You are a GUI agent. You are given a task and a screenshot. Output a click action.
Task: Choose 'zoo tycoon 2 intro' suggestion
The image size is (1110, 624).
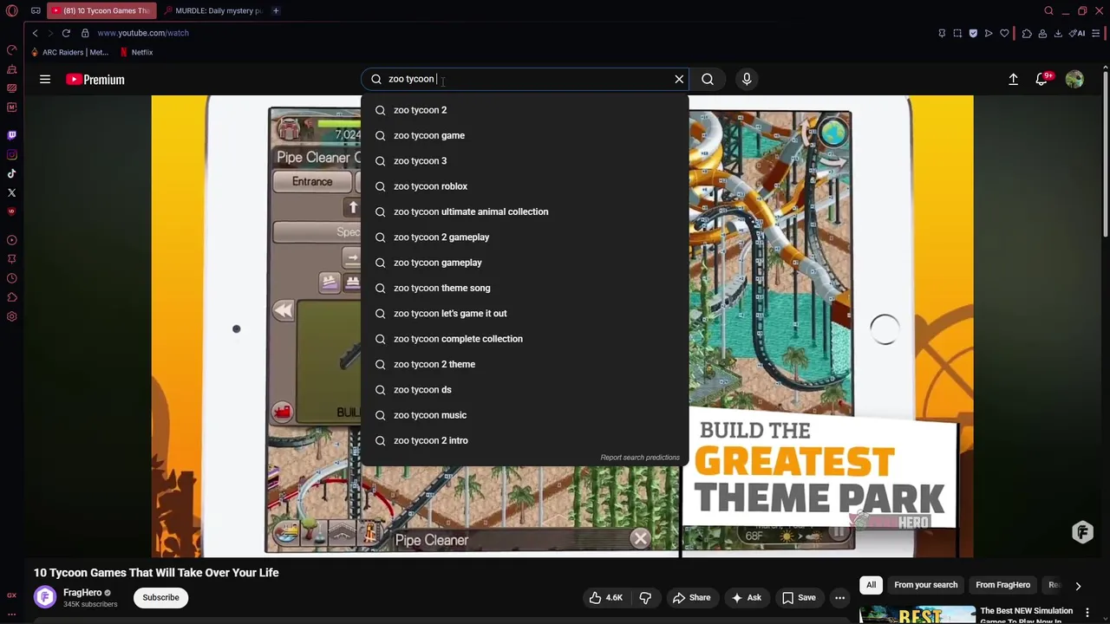(x=525, y=440)
